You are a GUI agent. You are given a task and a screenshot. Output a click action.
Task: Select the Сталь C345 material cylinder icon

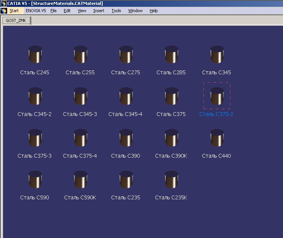coord(217,55)
